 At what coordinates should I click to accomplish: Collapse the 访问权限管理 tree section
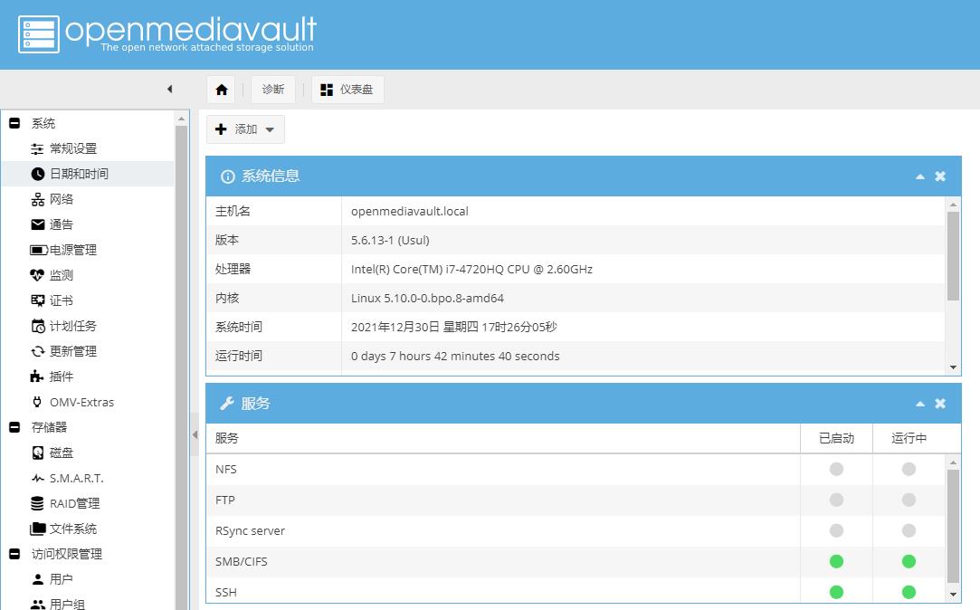[14, 554]
